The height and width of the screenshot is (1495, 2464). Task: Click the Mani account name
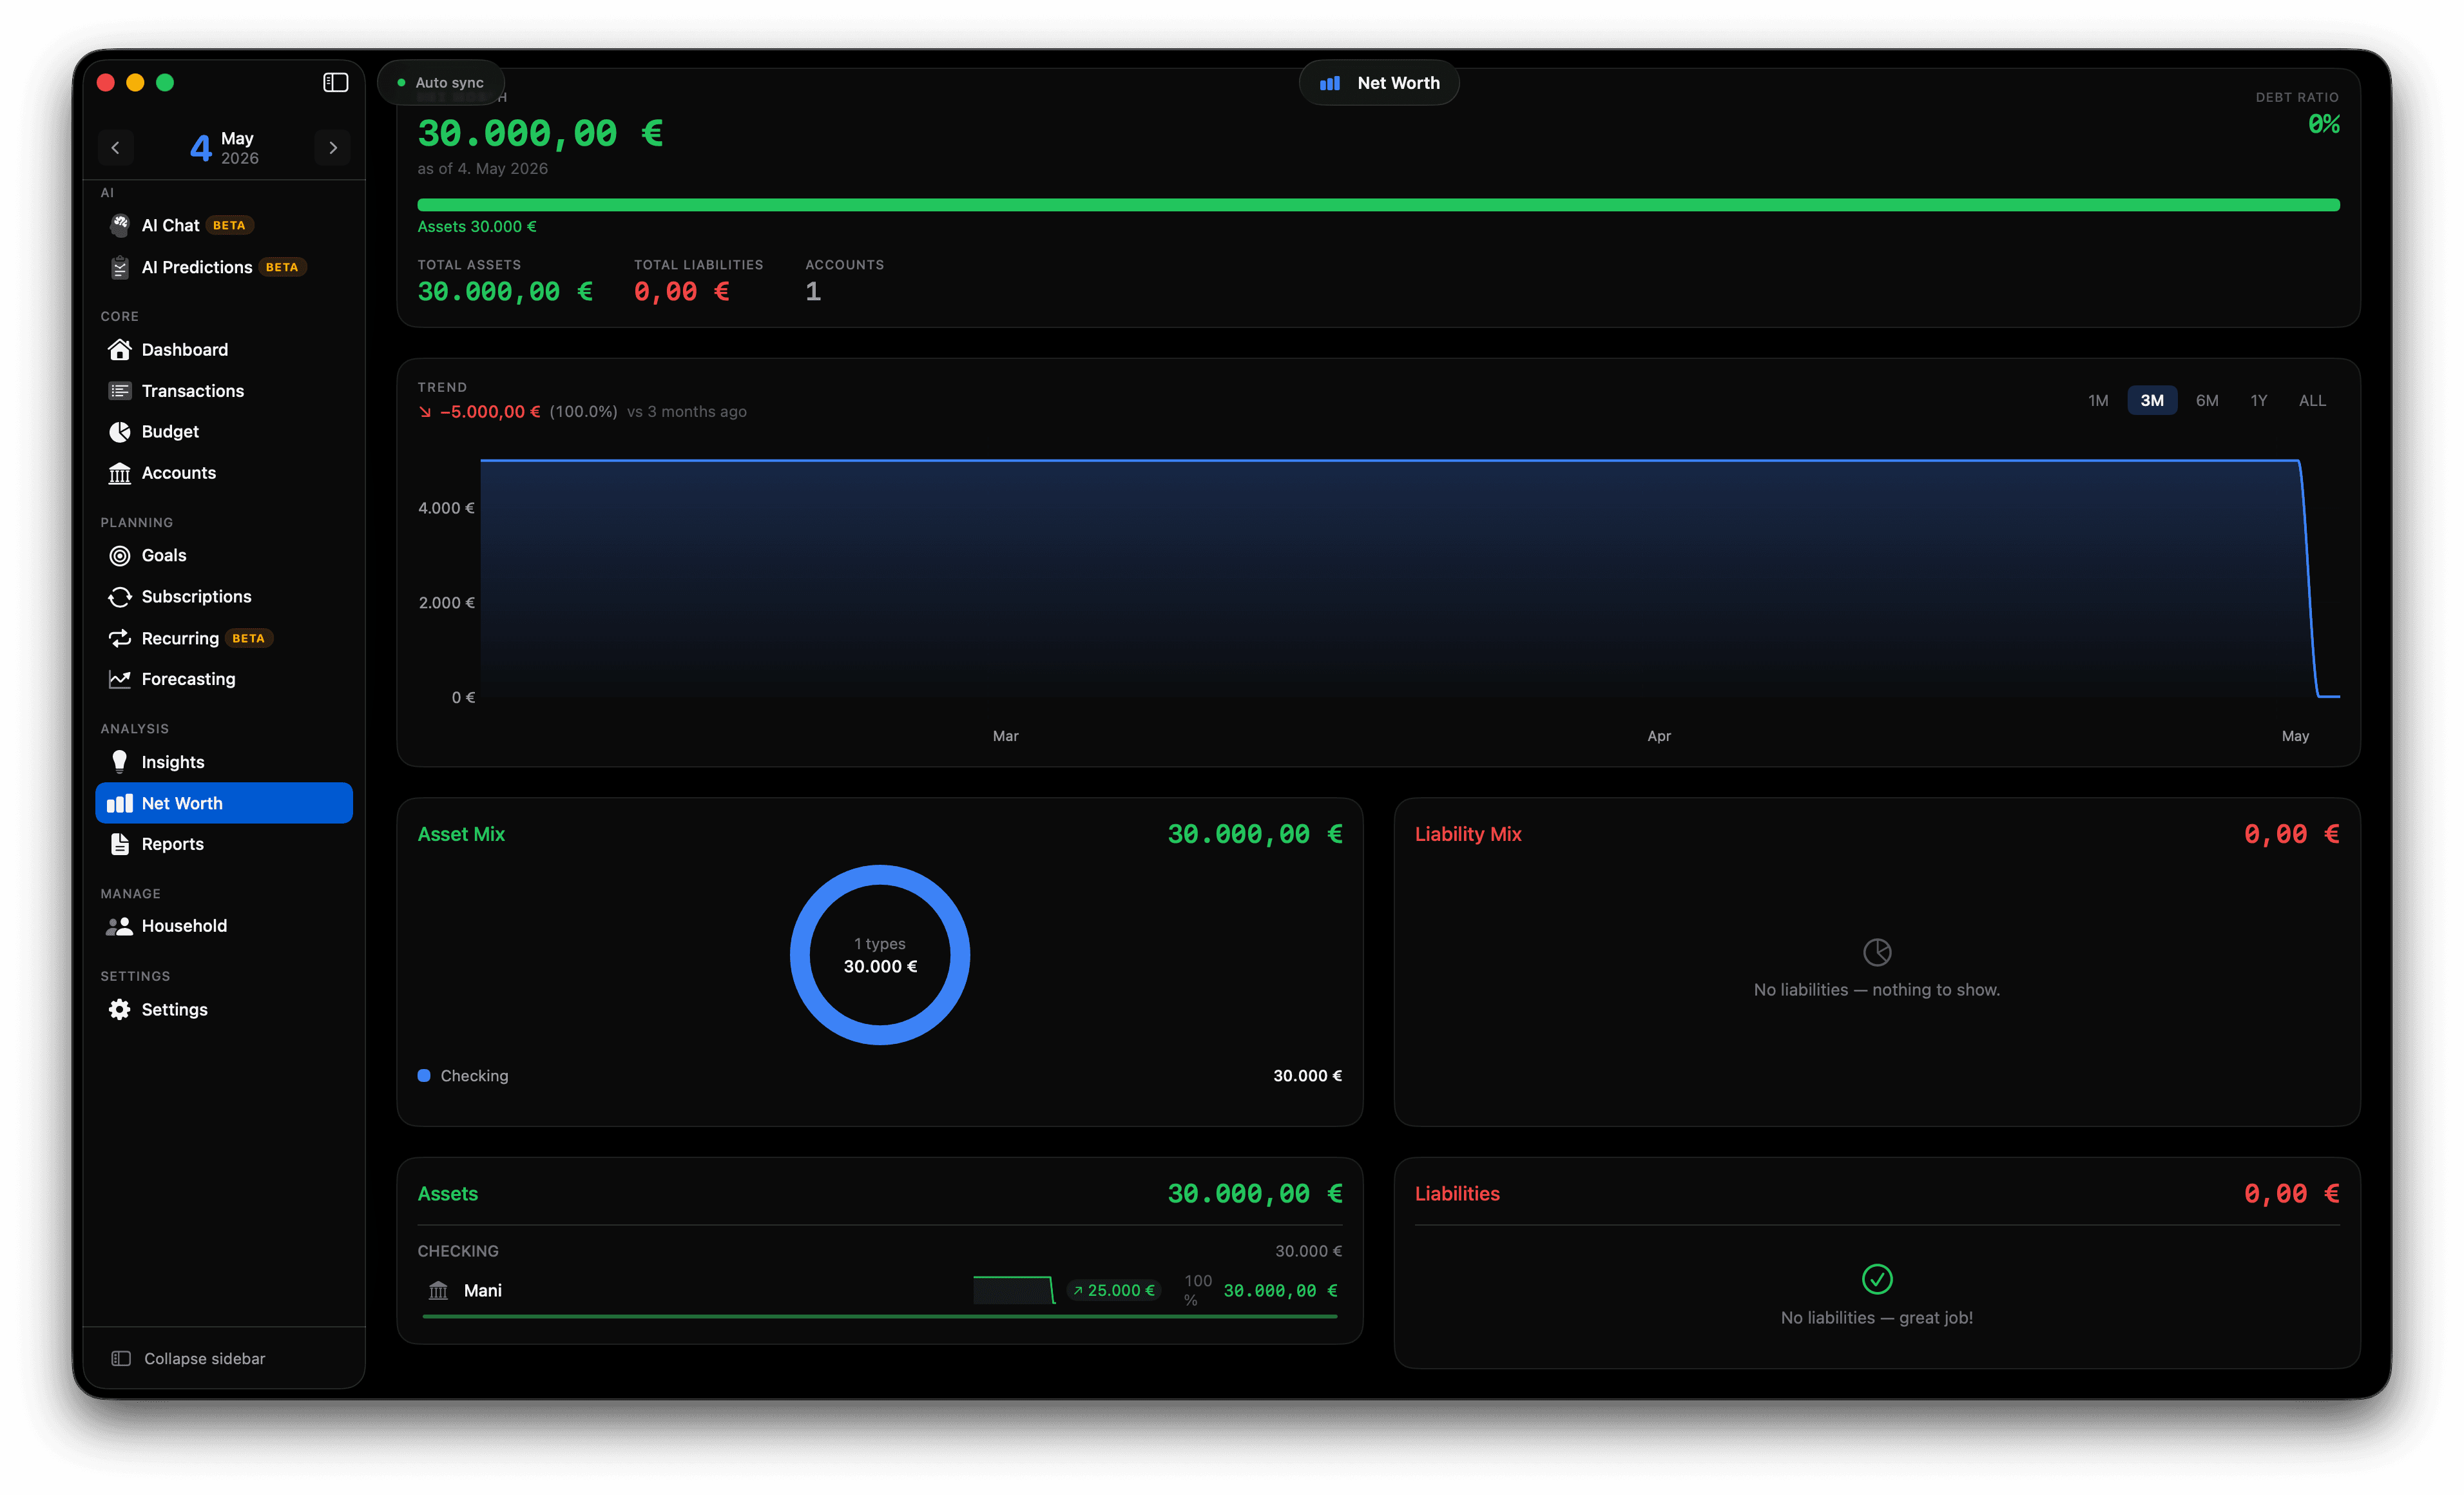tap(483, 1290)
